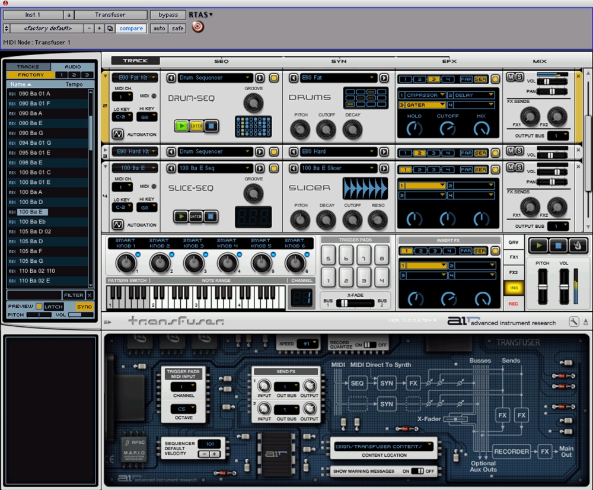Viewport: 593px width, 490px height.
Task: Mute the 100 Ba E track
Action: click(511, 167)
